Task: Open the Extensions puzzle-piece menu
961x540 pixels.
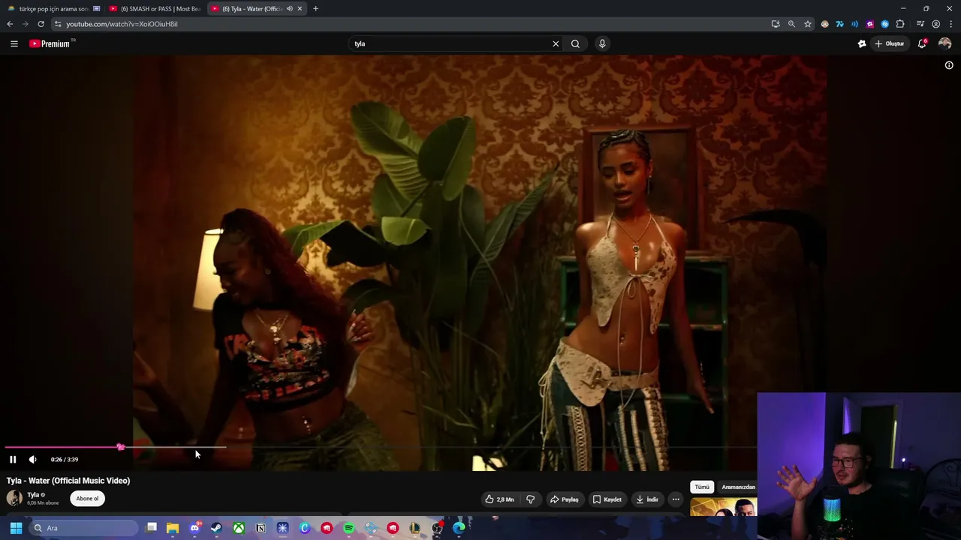Action: [x=900, y=24]
